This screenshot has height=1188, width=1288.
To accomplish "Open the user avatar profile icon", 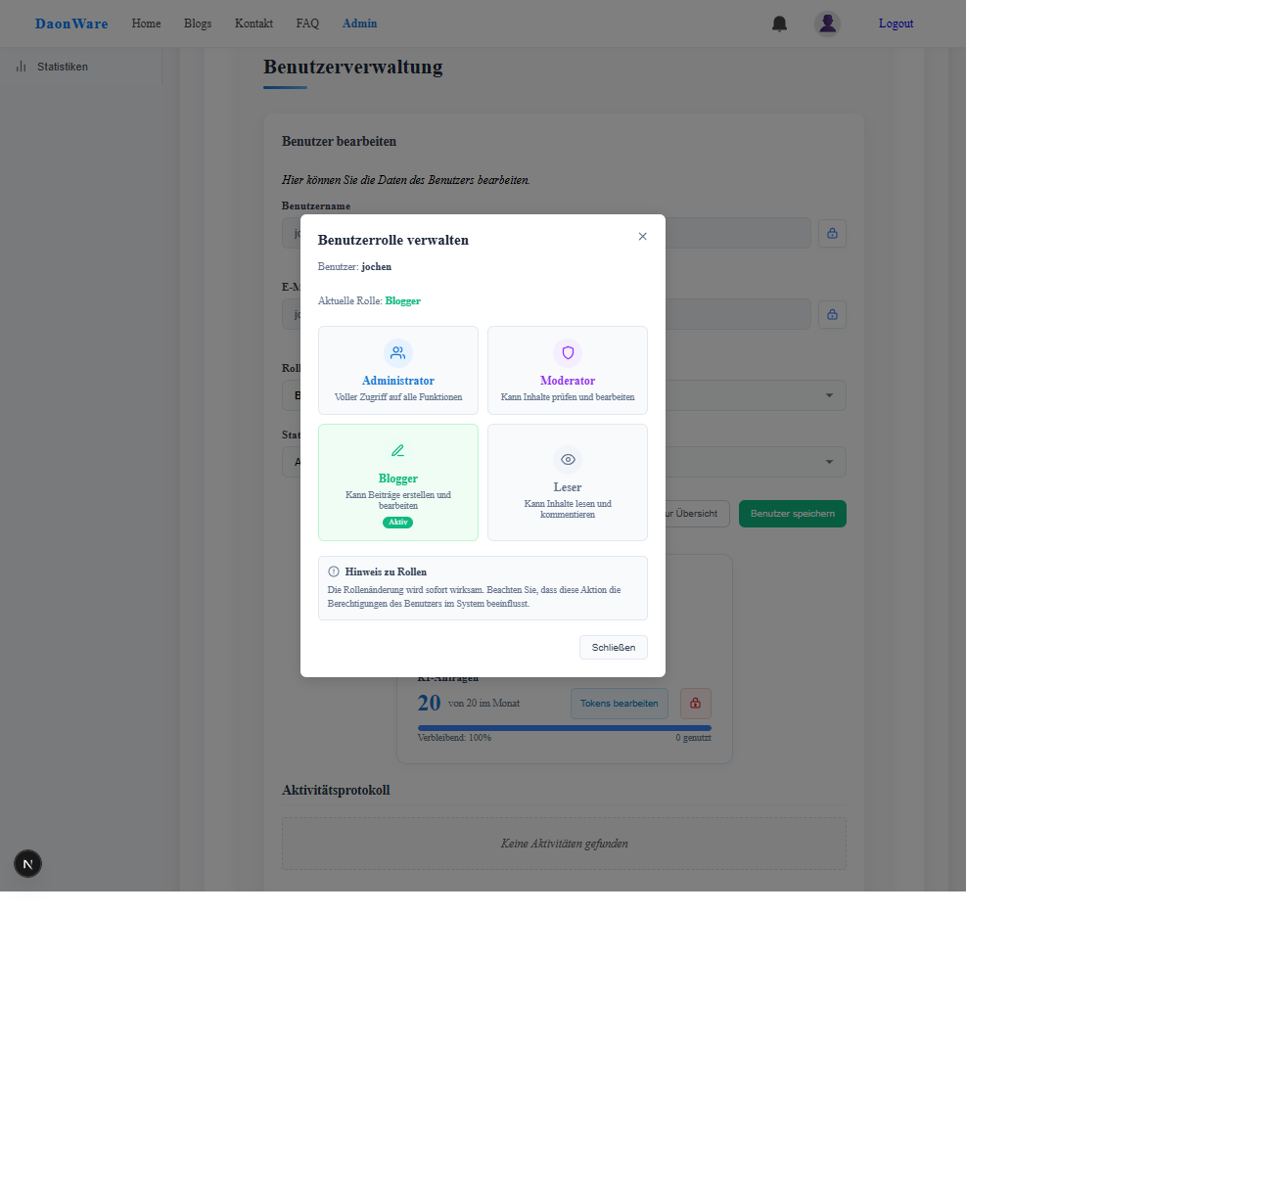I will [827, 23].
